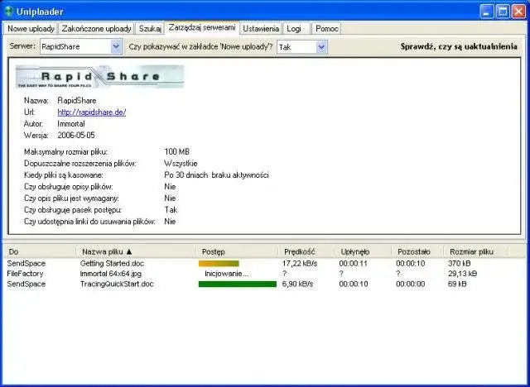This screenshot has height=387, width=530.
Task: Sort by Prędkość column header
Action: [x=306, y=251]
